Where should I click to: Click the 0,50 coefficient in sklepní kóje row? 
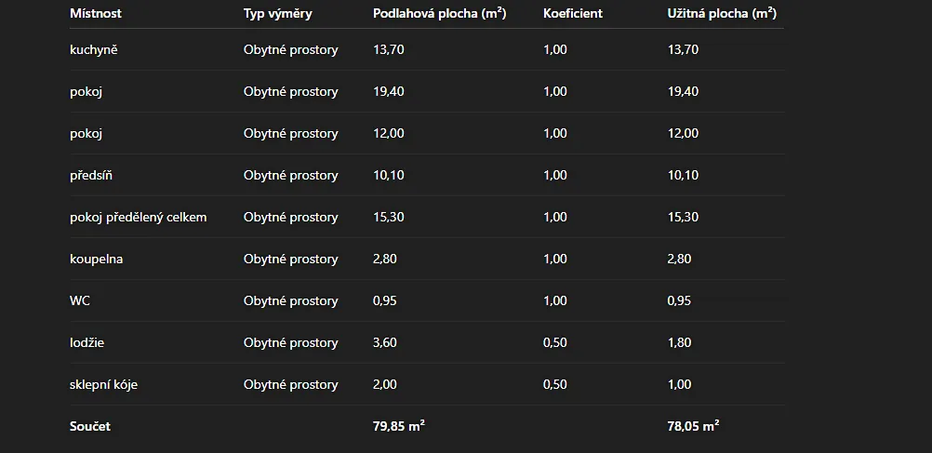(555, 385)
